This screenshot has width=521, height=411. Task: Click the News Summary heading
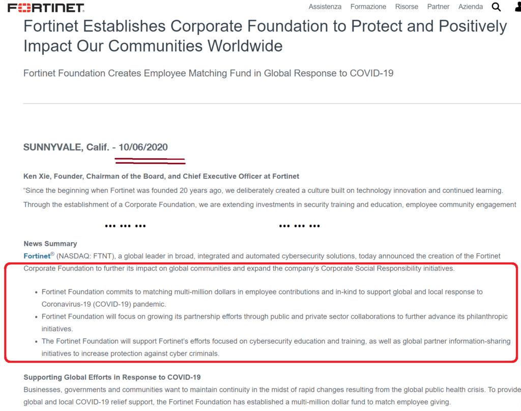(x=50, y=244)
